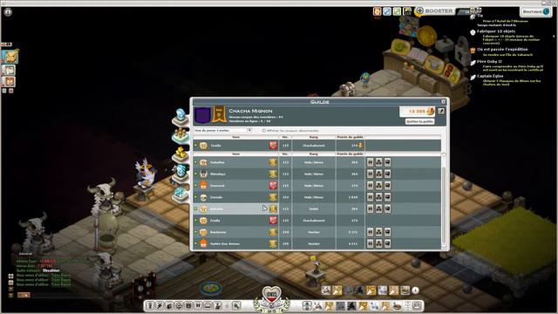558x314 pixels.
Task: Click the guild points total counter
Action: [417, 112]
